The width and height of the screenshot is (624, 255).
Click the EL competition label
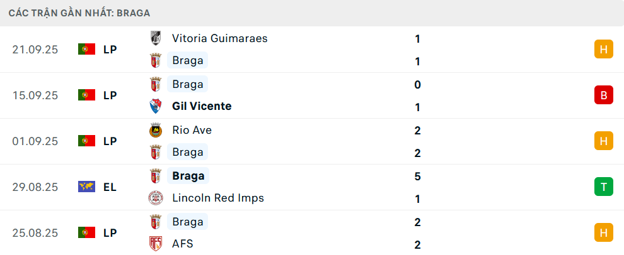coord(110,187)
